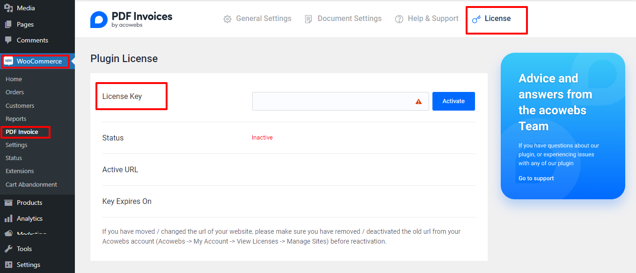Follow the Go to support link
The width and height of the screenshot is (636, 273).
coord(536,178)
